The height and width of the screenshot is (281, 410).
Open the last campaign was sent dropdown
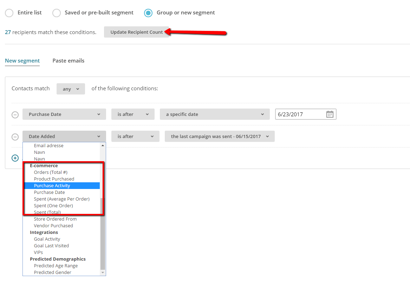point(220,136)
